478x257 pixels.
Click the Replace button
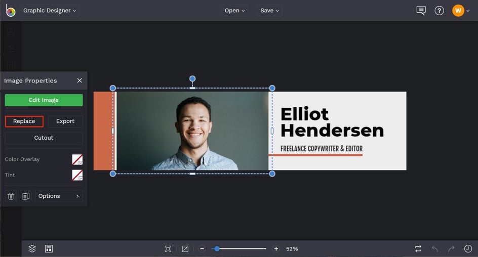click(24, 121)
